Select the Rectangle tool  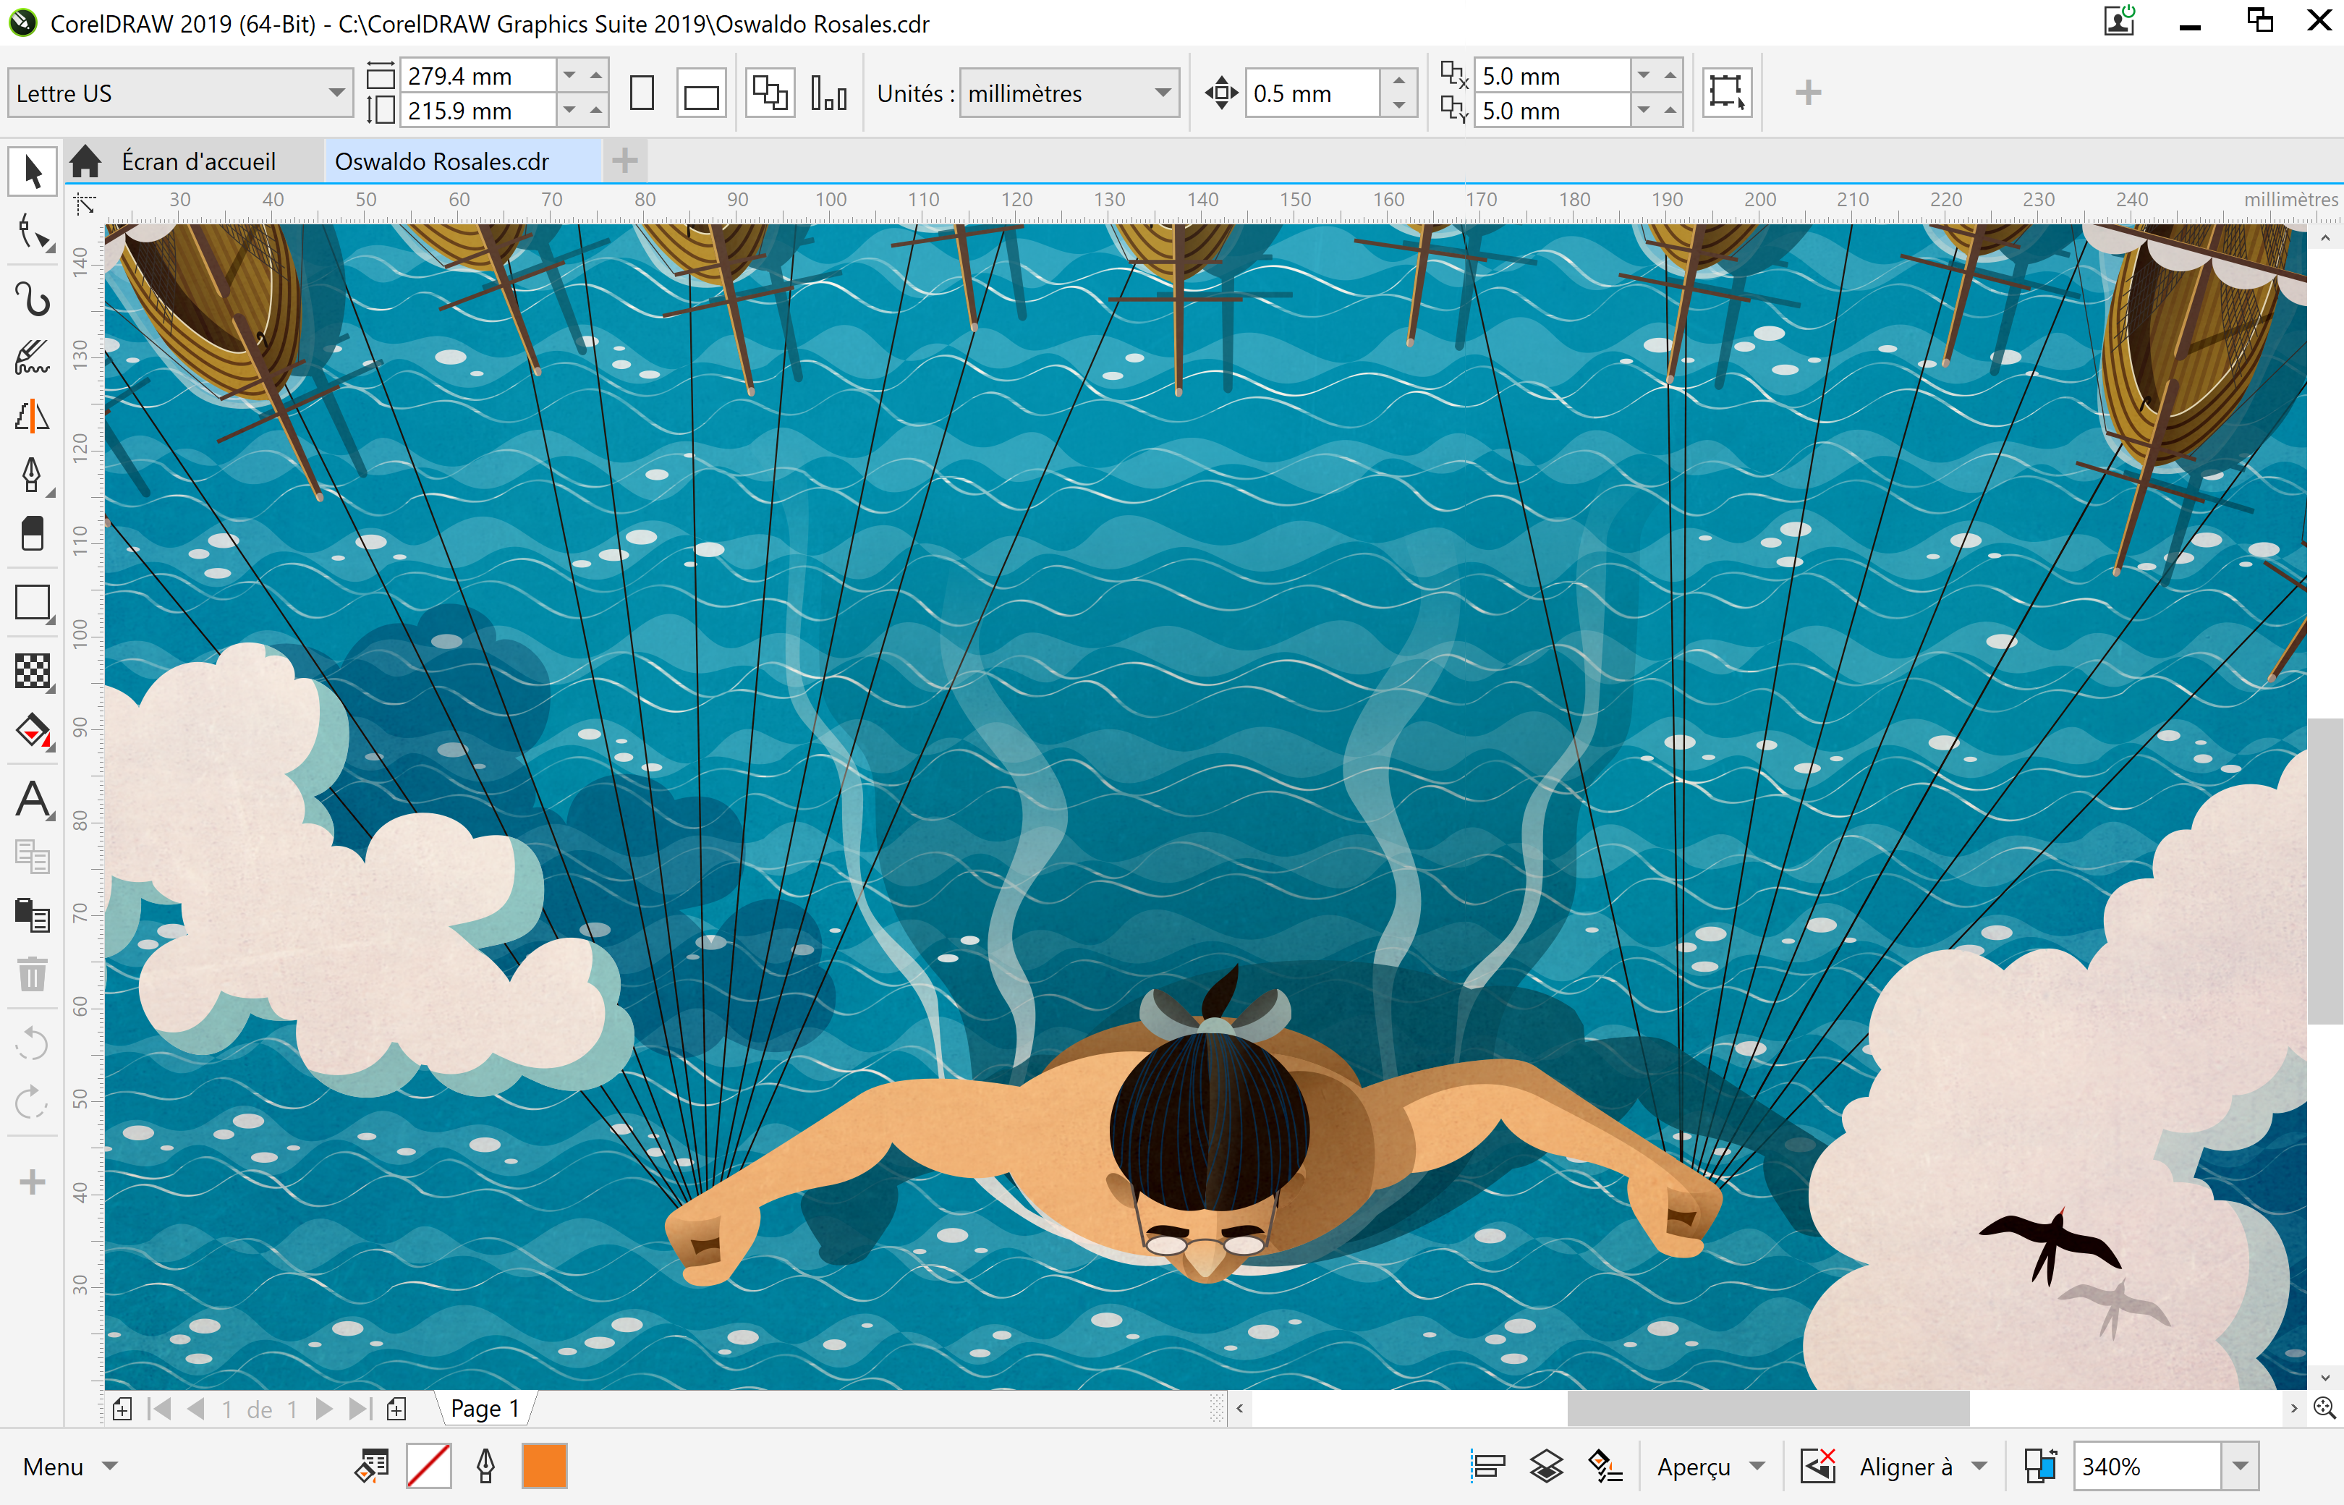[x=33, y=603]
